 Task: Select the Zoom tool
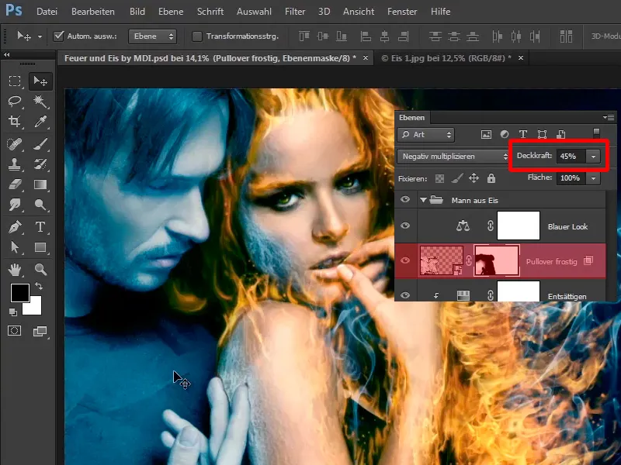(40, 270)
